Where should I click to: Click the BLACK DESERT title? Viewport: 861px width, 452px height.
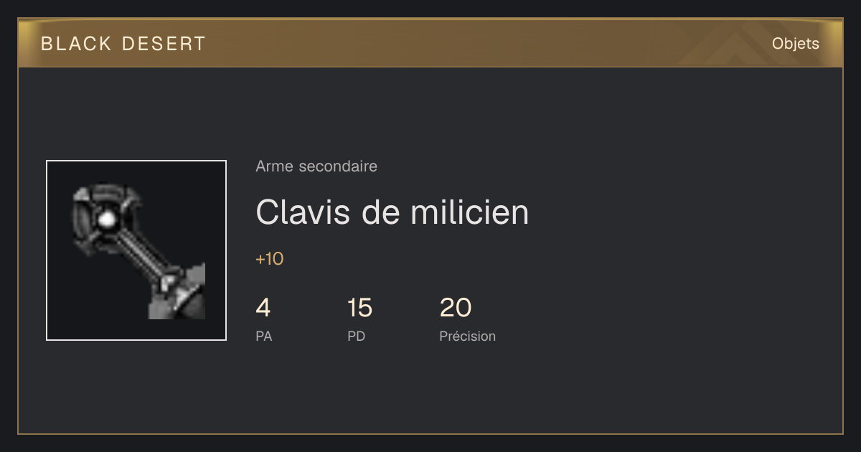123,44
